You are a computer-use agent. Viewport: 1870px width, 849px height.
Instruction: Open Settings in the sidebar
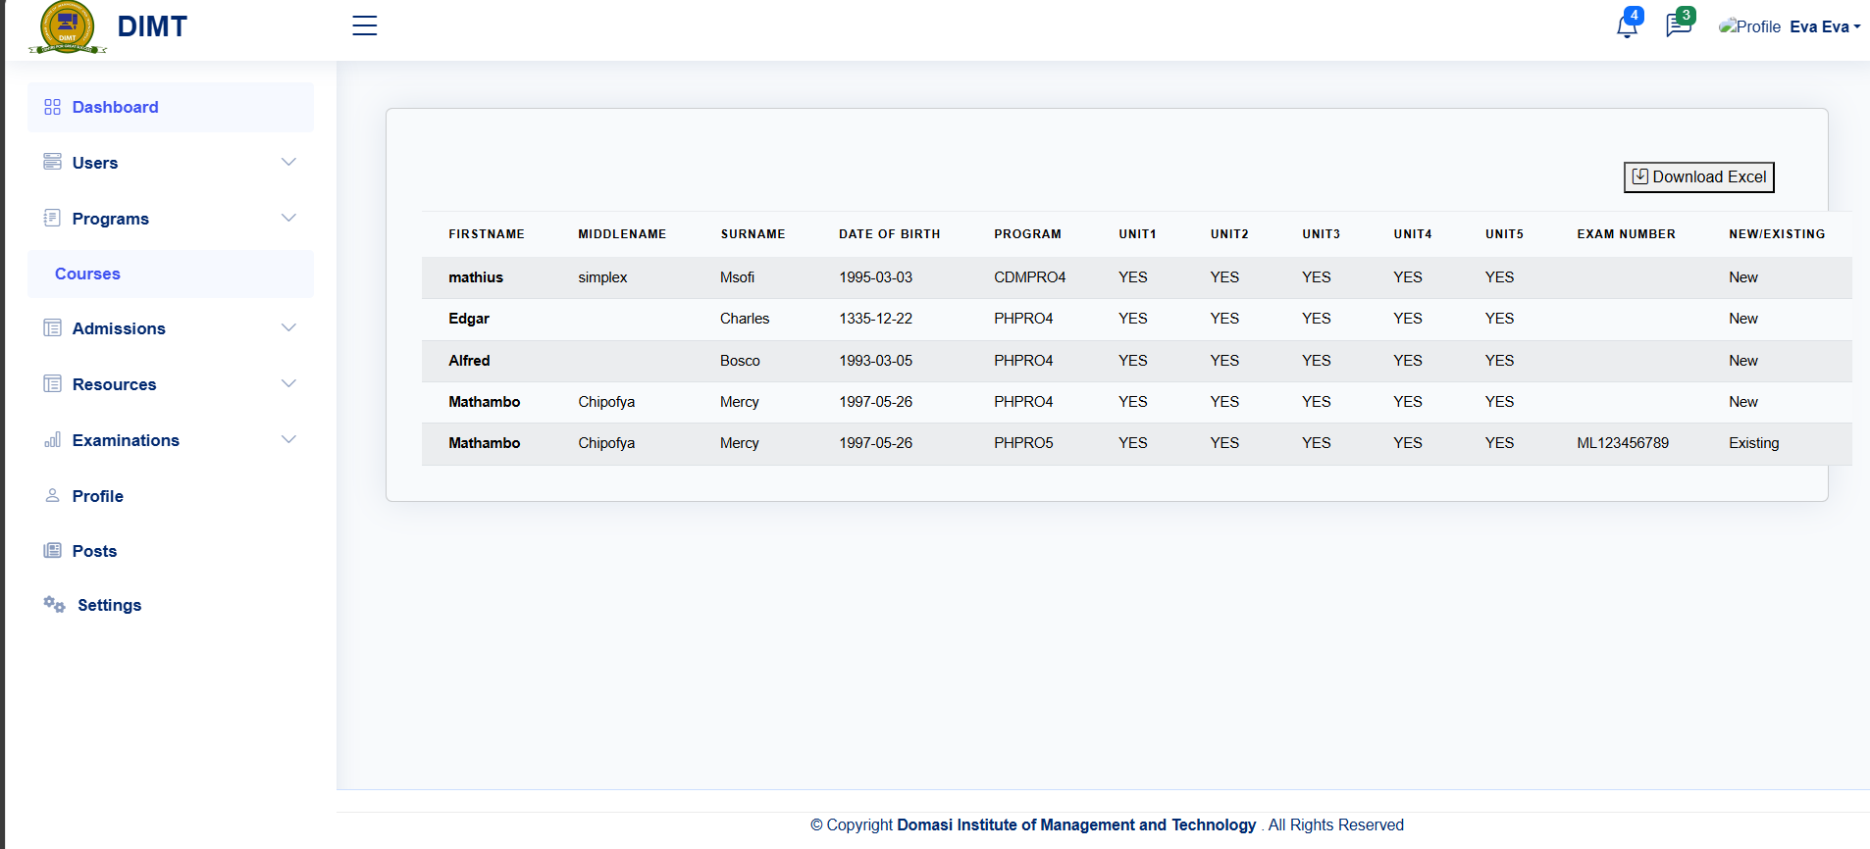pyautogui.click(x=171, y=605)
